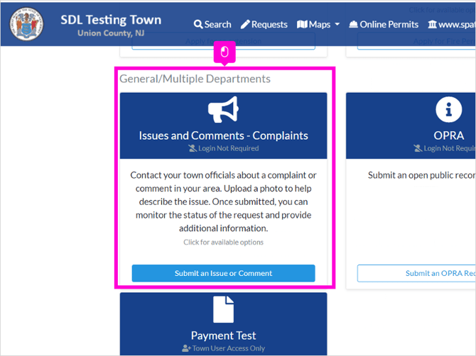The image size is (476, 356).
Task: Click the SDL Testing Town title
Action: point(111,20)
